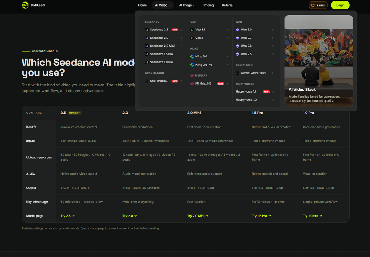Viewport: 370px width, 257px height.
Task: Click the 'Multi-shot storytelling' cell
Action: [138, 202]
